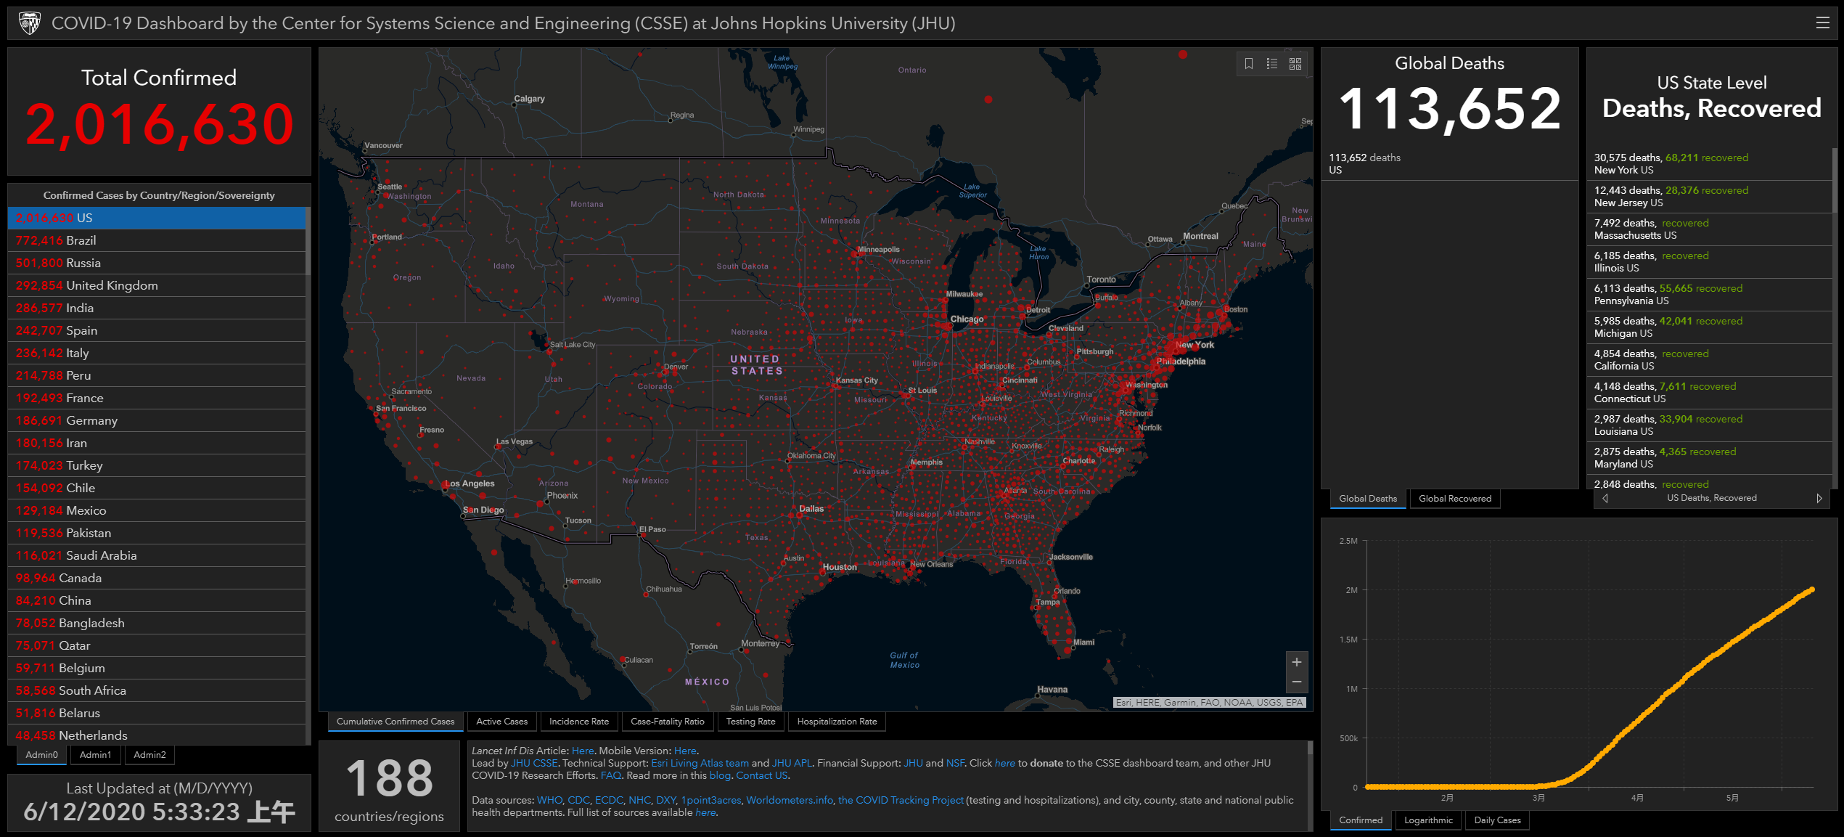Open the hamburger menu in header
1844x837 pixels.
[1822, 23]
